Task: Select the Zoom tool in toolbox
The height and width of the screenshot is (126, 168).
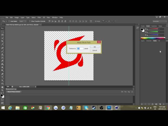Action: (2, 90)
